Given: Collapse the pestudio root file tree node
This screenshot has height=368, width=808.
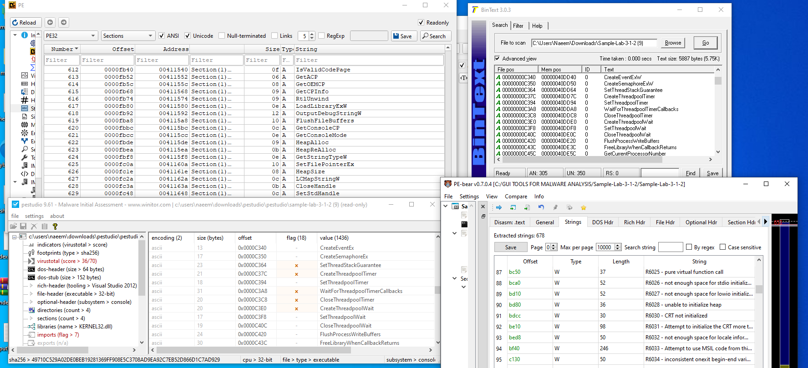Looking at the screenshot, I should (15, 237).
